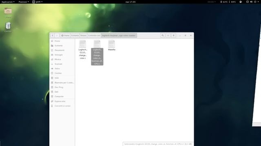Click the Scrivania breadcrumb in path bar
Screen dimensions: 261x146
75,35
